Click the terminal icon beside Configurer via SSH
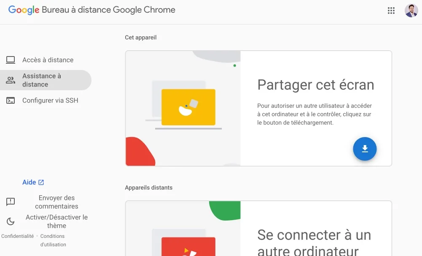The image size is (422, 256). [x=11, y=100]
